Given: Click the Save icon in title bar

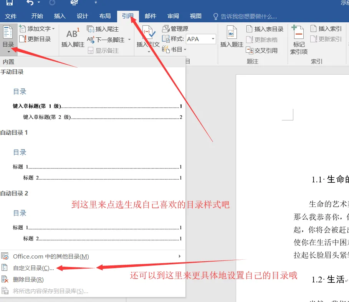Looking at the screenshot, I should click(x=9, y=3).
